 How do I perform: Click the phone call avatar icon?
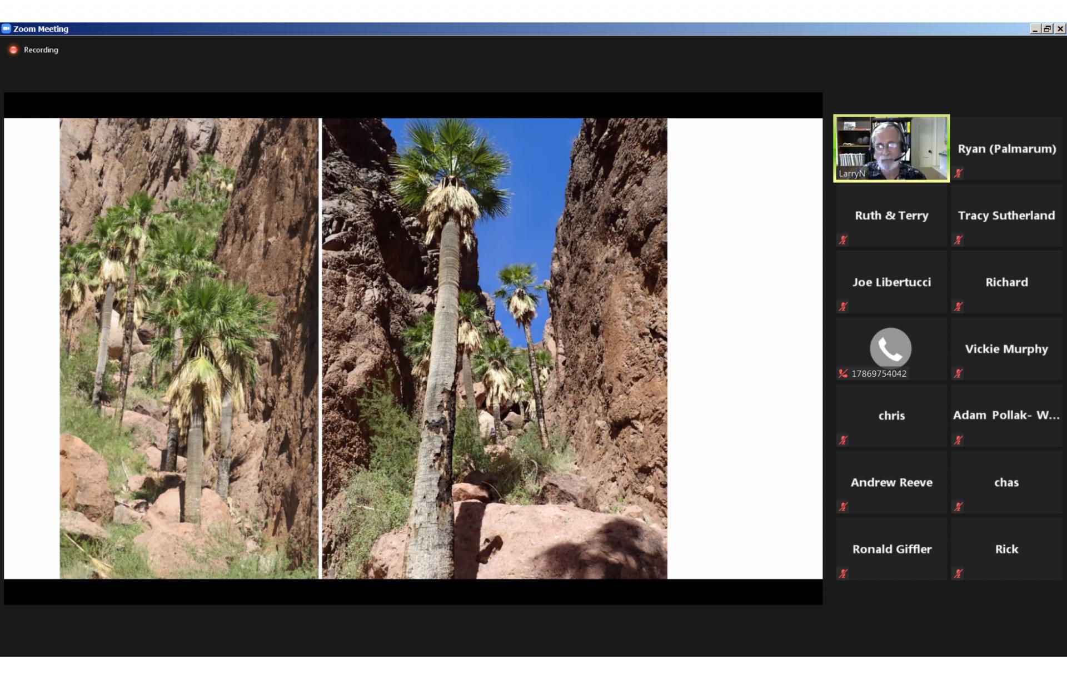[x=890, y=348]
